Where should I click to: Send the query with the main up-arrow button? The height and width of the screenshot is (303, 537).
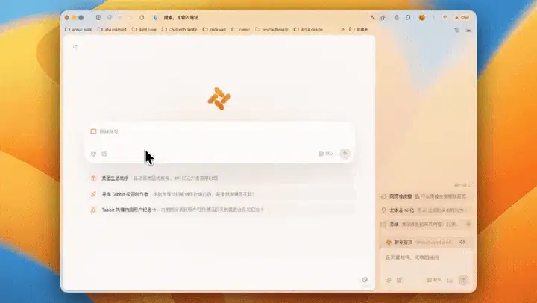345,154
